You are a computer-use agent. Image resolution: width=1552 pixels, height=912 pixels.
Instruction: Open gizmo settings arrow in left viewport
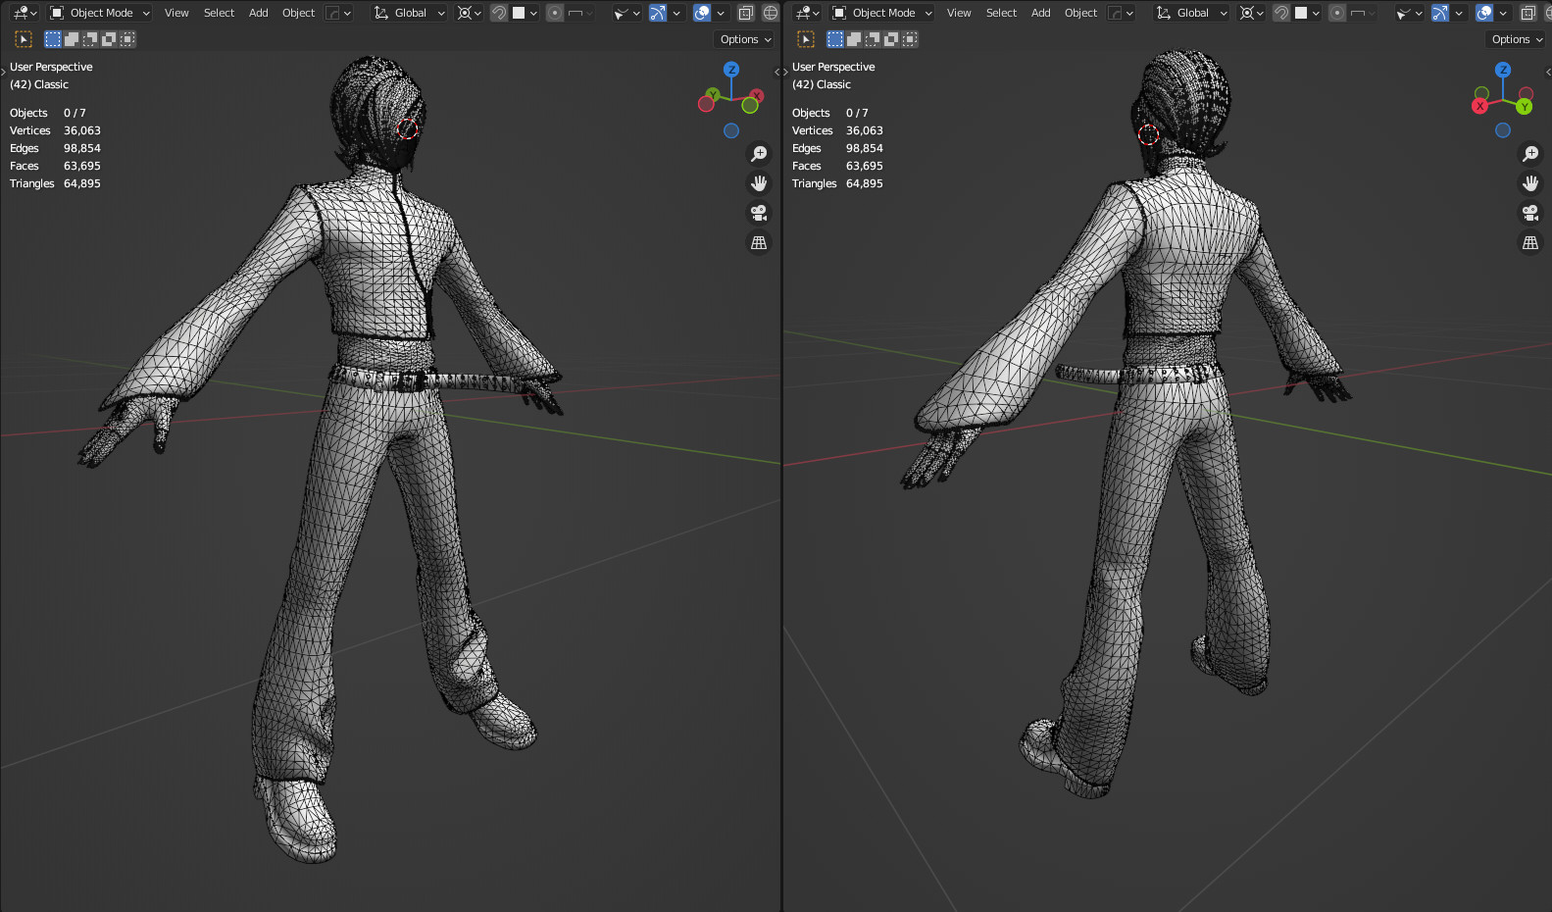pos(676,13)
